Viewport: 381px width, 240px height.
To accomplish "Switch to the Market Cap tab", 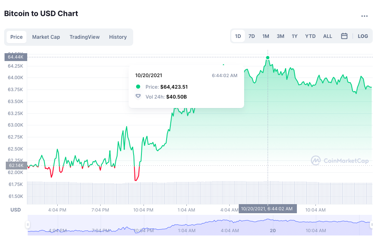I will pyautogui.click(x=46, y=37).
